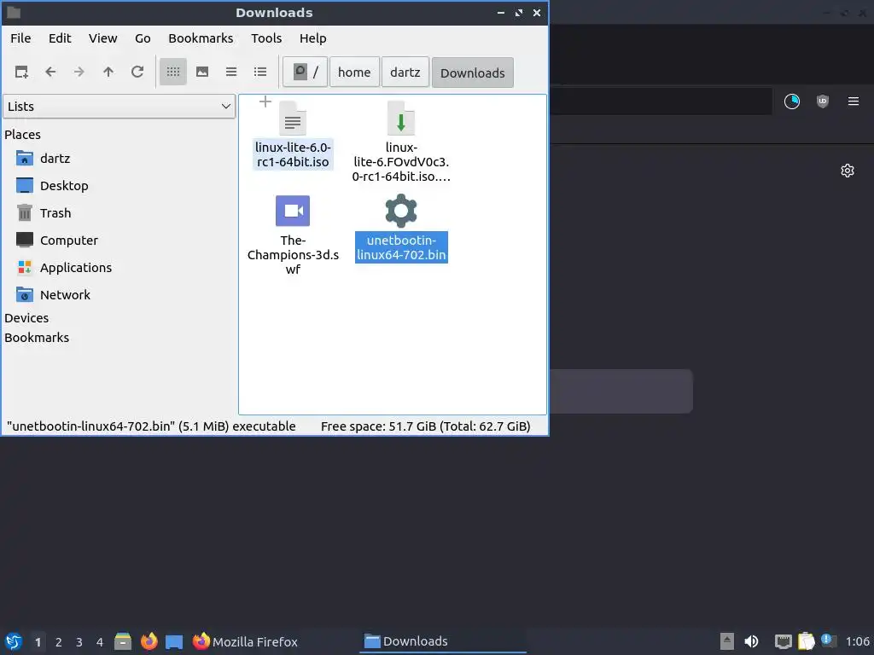
Task: Switch to compact list view mode
Action: pyautogui.click(x=231, y=72)
